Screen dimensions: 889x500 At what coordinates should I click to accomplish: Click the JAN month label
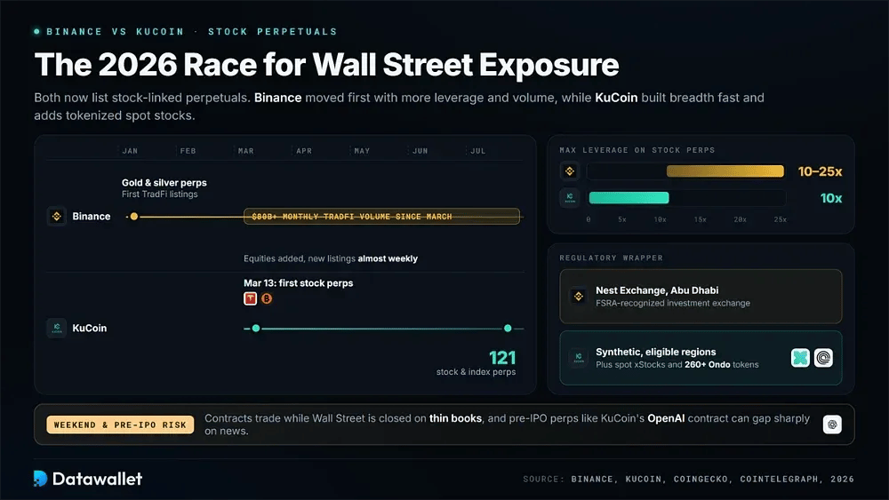click(130, 151)
